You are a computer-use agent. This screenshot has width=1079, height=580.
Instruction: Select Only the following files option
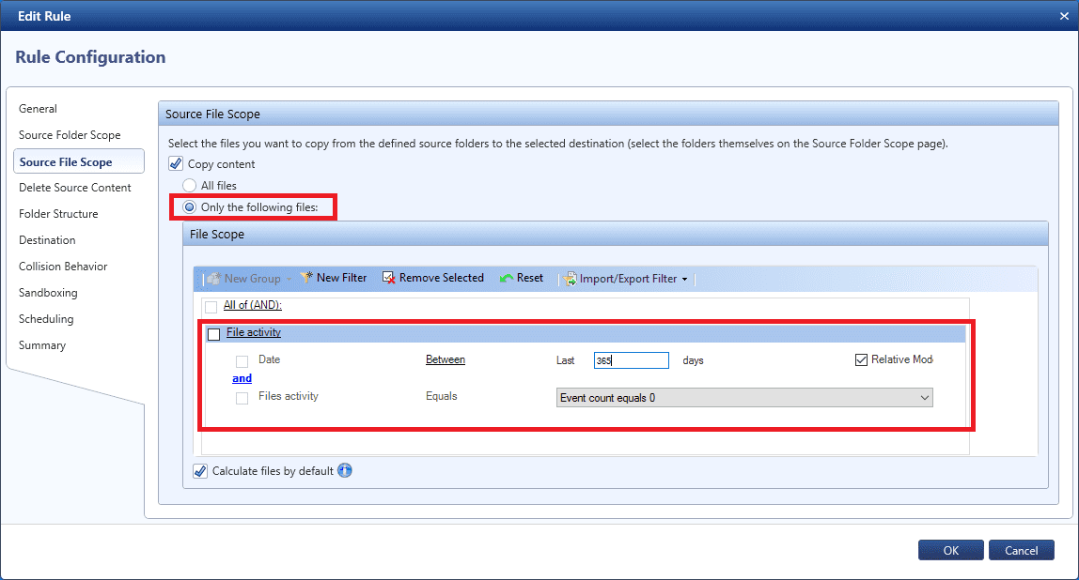[189, 207]
